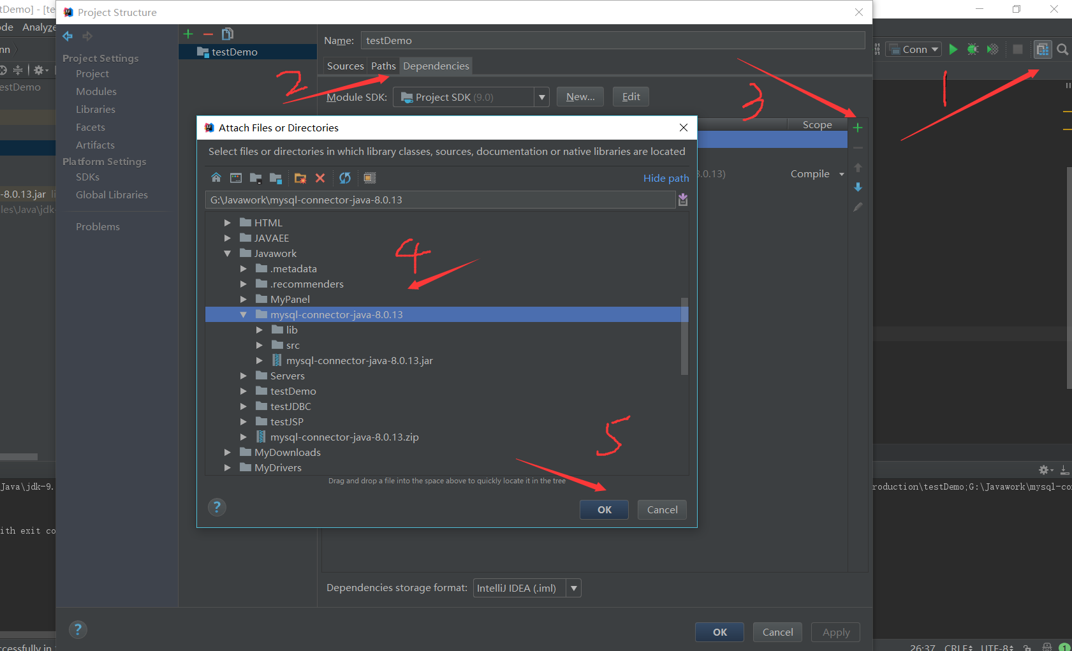The width and height of the screenshot is (1072, 651).
Task: Expand the JAVAEE folder
Action: click(x=228, y=238)
